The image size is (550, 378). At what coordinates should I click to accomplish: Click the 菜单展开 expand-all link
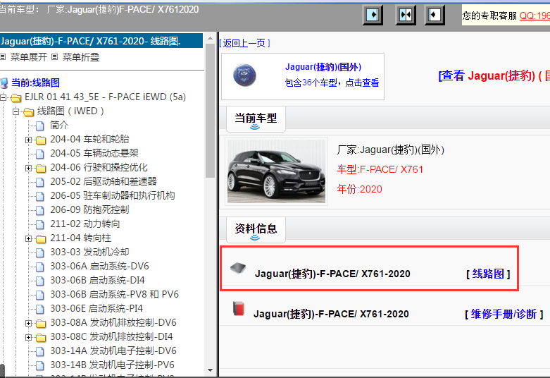click(29, 57)
